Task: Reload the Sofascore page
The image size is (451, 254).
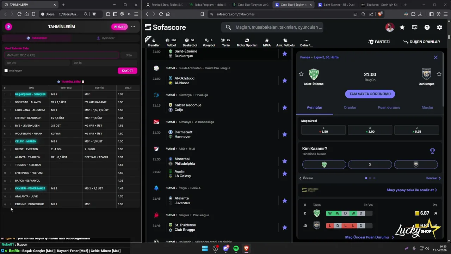Action: tap(161, 14)
